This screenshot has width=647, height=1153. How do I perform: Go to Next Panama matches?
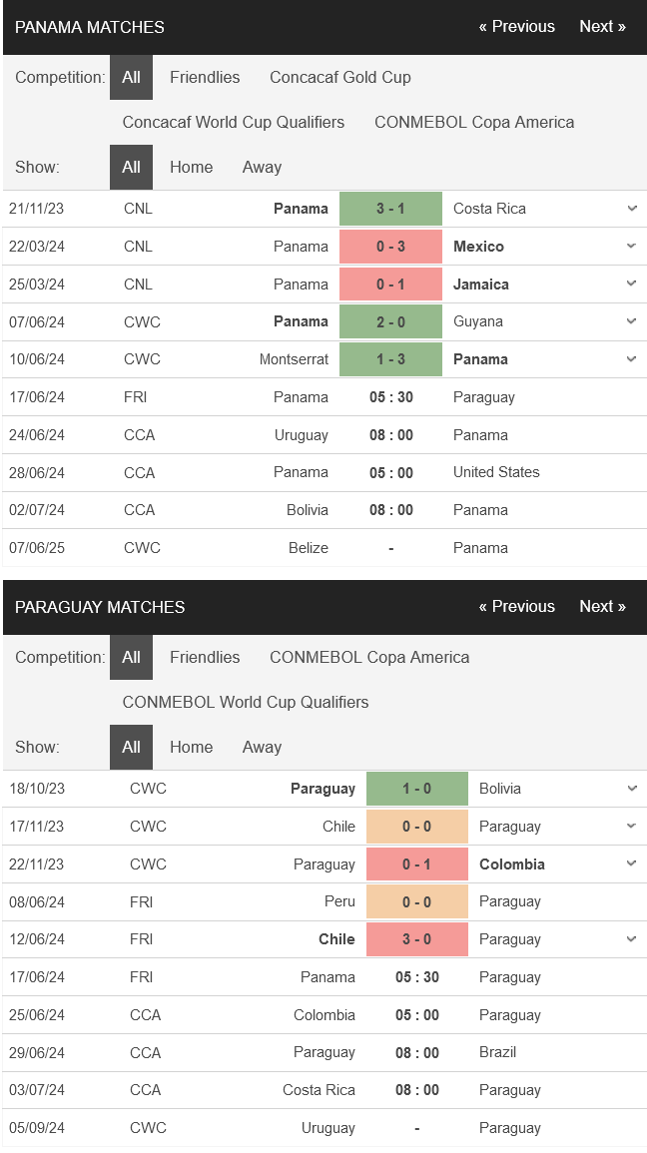602,27
